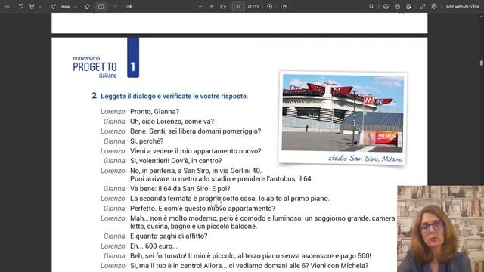
Task: Click the 'nuovissimo PROGETTO italiano' logo
Action: 95,67
